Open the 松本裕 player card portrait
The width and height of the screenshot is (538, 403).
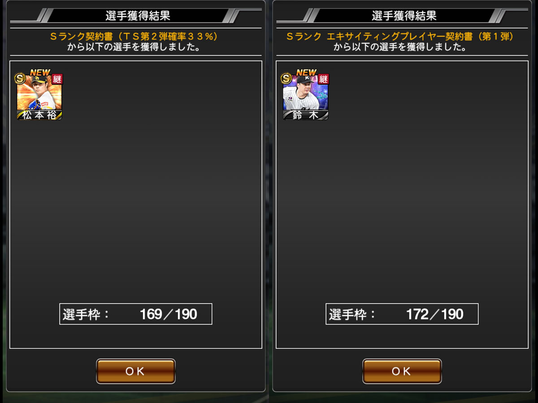(x=39, y=96)
